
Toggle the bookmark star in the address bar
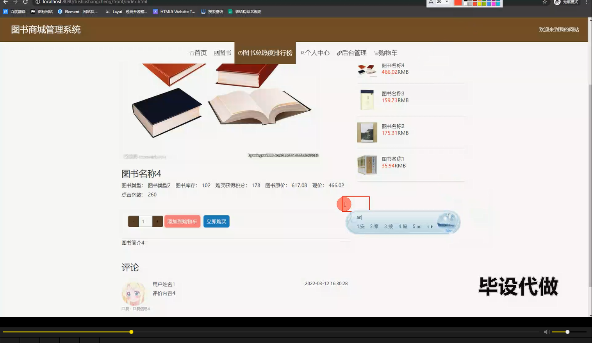coord(545,2)
